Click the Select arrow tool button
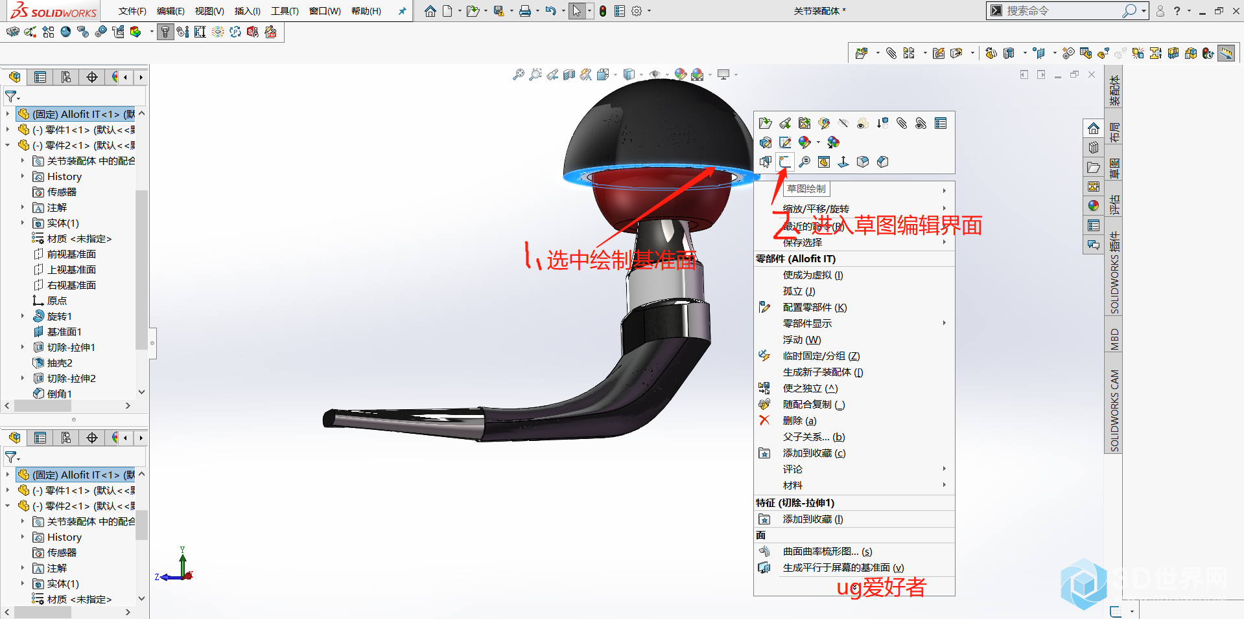 point(576,11)
